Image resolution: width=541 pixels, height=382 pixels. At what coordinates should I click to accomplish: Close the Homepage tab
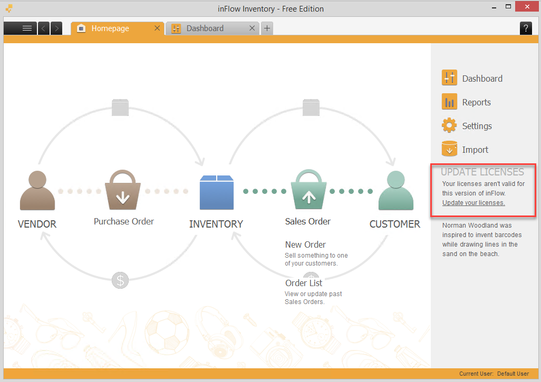pyautogui.click(x=157, y=28)
